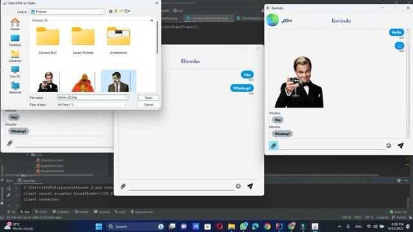This screenshot has height=232, width=413.
Task: Select Network in the file dialog sidebar
Action: [x=15, y=88]
